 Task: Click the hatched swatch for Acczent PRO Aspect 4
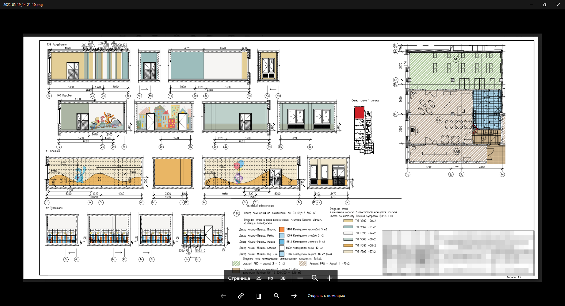[x=303, y=263]
